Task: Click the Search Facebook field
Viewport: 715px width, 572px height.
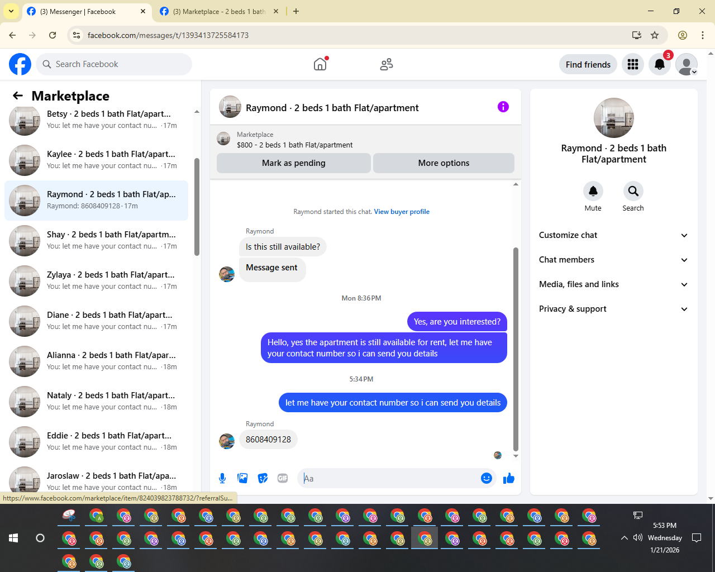Action: 114,64
